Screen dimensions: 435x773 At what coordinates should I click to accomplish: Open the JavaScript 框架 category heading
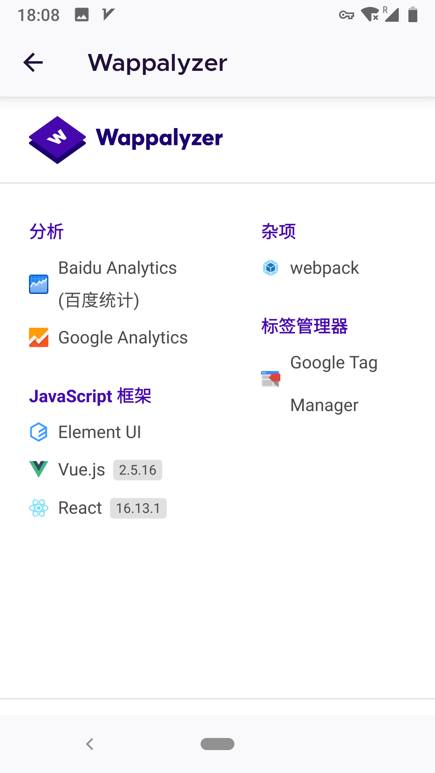click(90, 396)
